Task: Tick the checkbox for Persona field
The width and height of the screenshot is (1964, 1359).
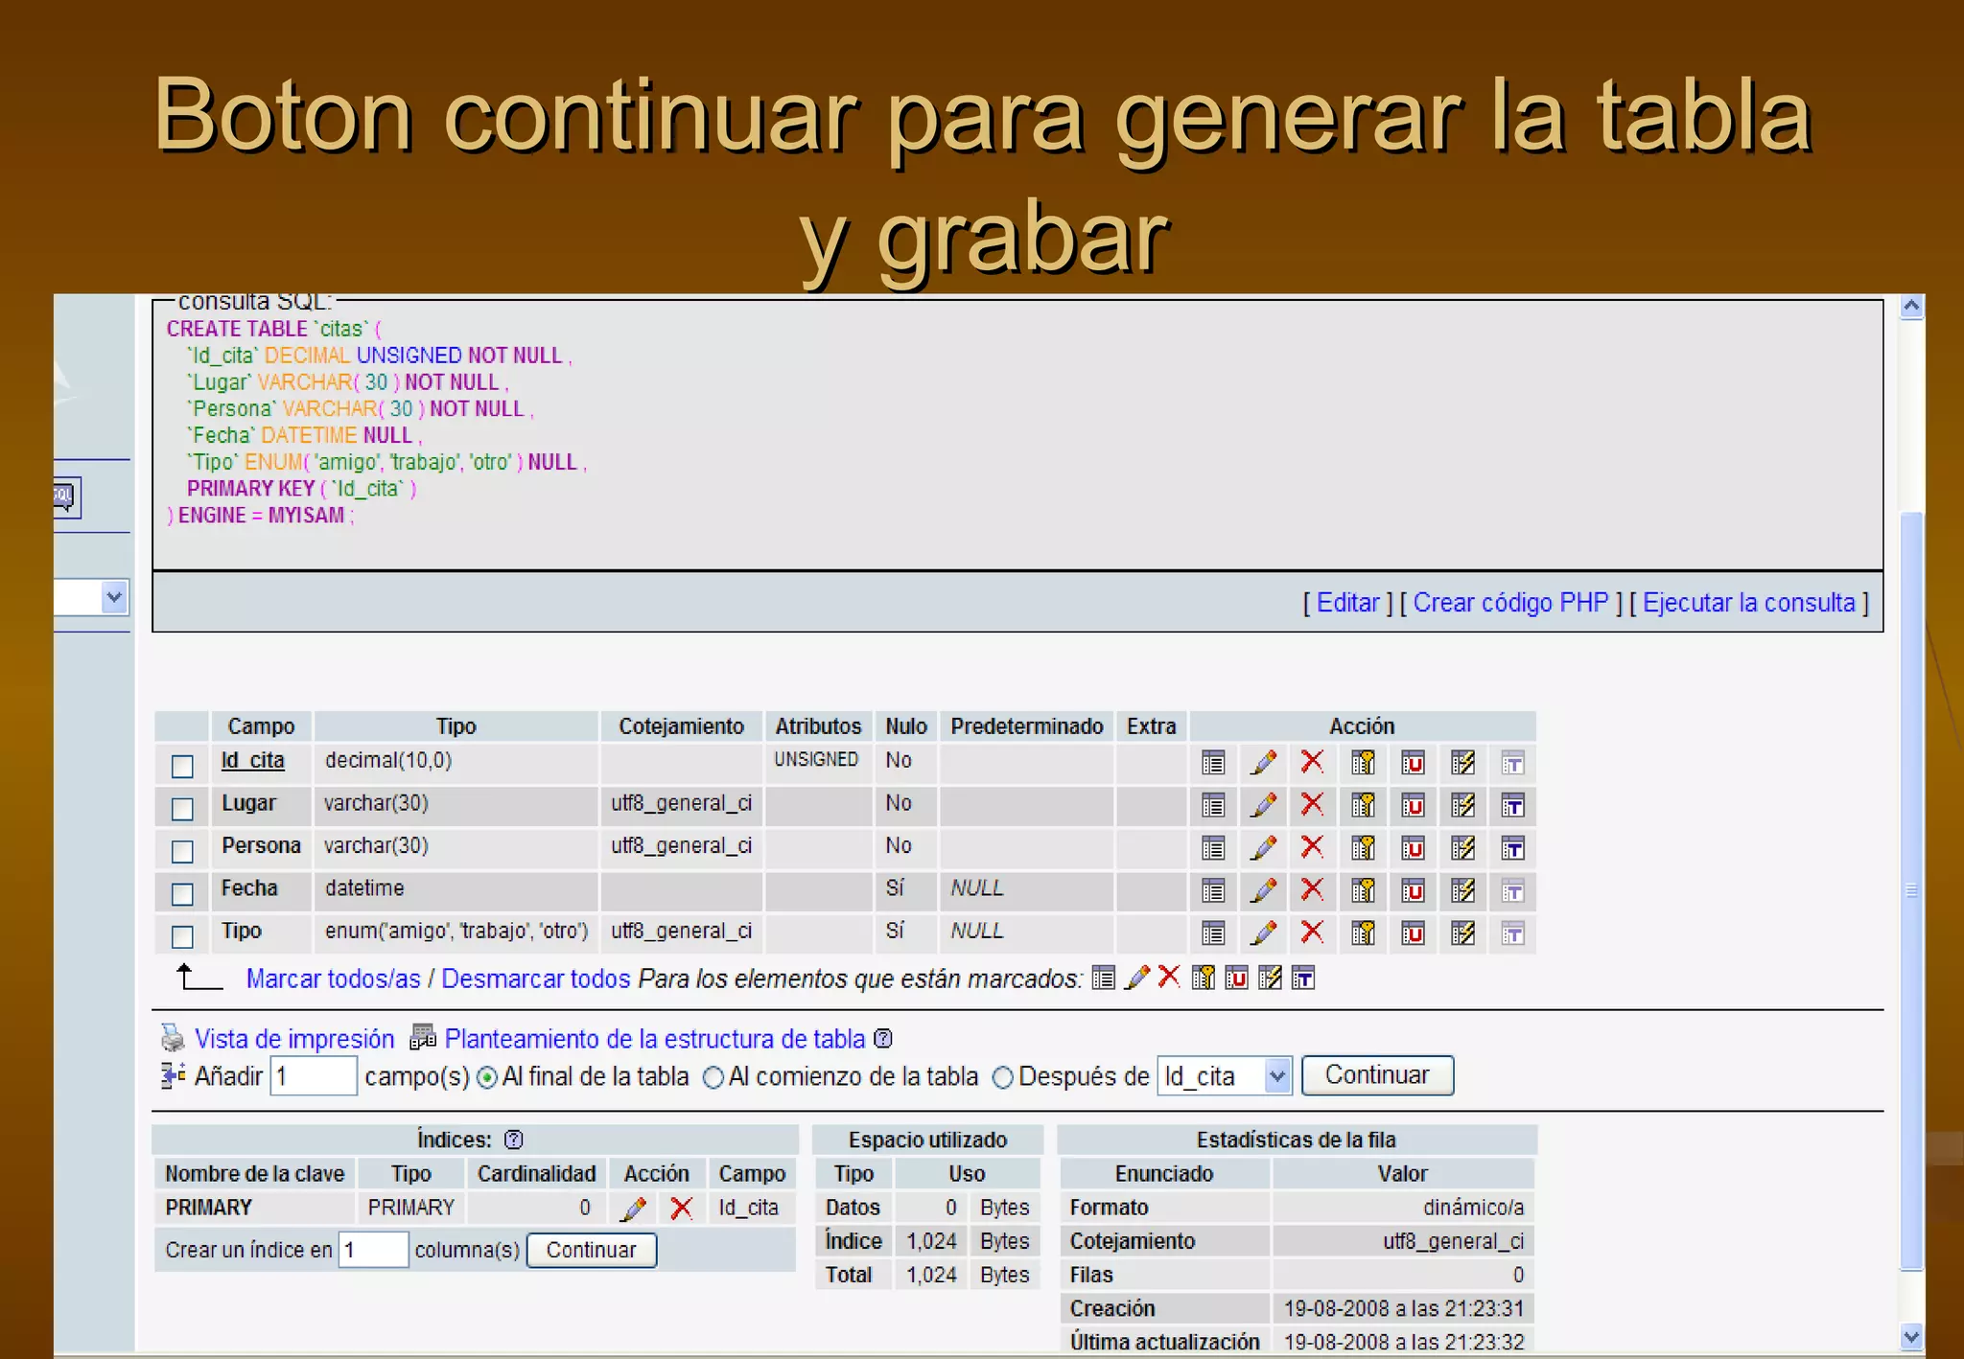Action: 182,851
